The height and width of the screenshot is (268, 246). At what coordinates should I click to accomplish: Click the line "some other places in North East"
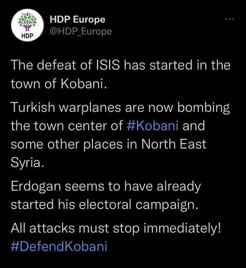point(108,145)
